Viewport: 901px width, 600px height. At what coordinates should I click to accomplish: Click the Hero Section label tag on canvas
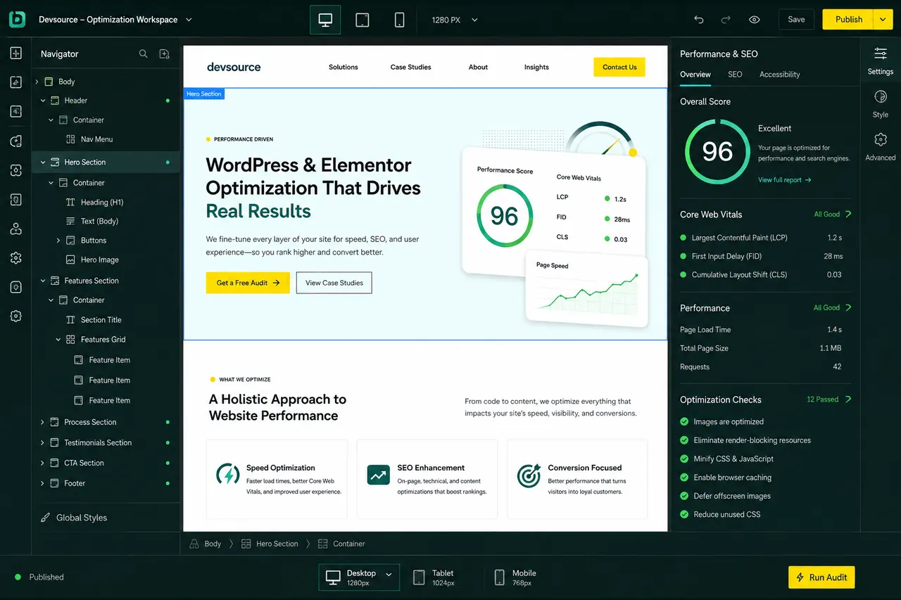coord(204,94)
